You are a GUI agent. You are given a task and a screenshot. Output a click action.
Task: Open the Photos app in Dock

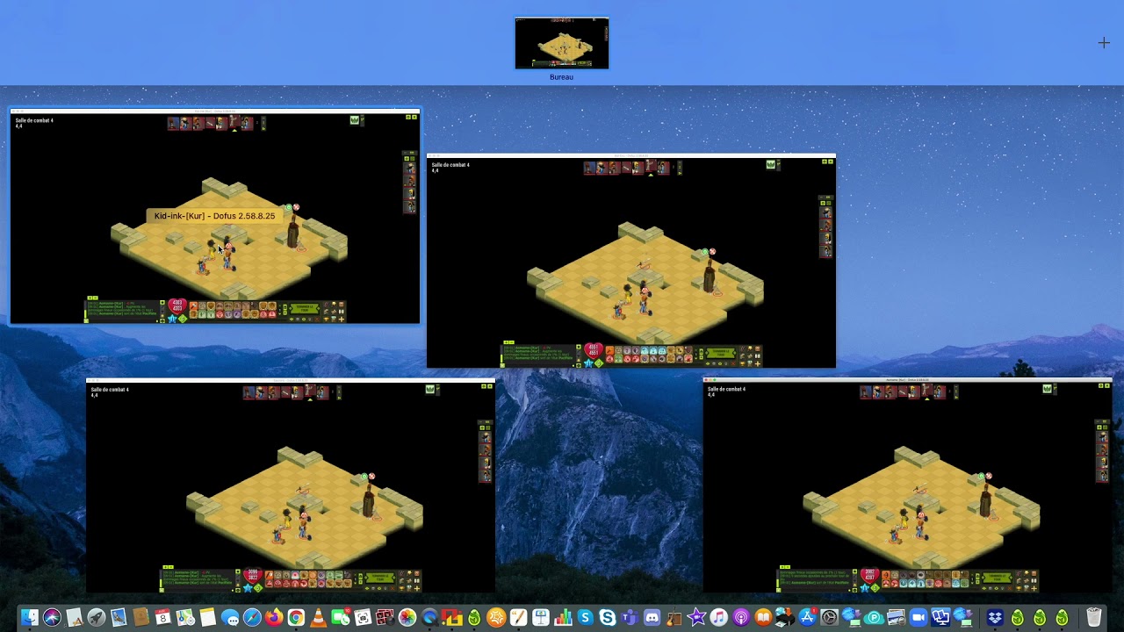coord(407,618)
